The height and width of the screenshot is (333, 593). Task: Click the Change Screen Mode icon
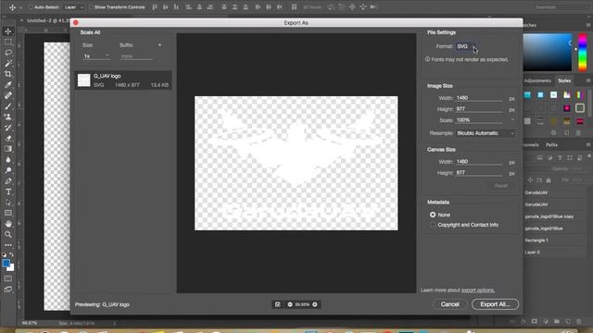click(x=8, y=290)
